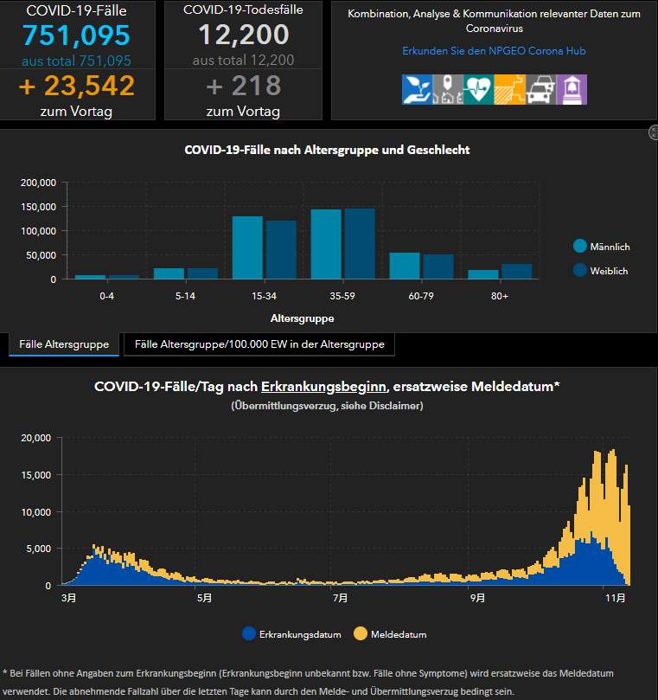The height and width of the screenshot is (700, 658).
Task: Click the '3月' month label on time axis
Action: 68,598
